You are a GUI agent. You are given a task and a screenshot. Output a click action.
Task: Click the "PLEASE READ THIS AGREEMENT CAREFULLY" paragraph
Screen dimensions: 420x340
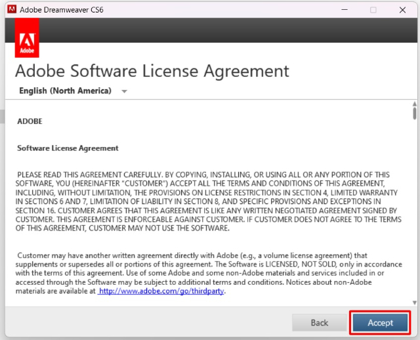(x=209, y=202)
